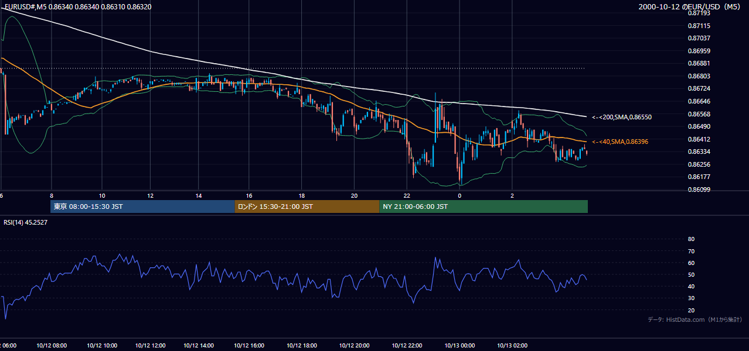Click the '<-<200,SMA,0.86550' moving average label
Image resolution: width=749 pixels, height=351 pixels.
click(621, 117)
